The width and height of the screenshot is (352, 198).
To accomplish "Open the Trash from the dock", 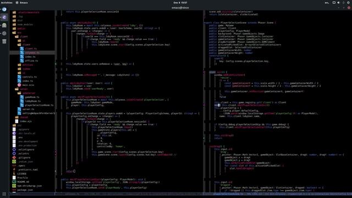I will (x=4, y=41).
